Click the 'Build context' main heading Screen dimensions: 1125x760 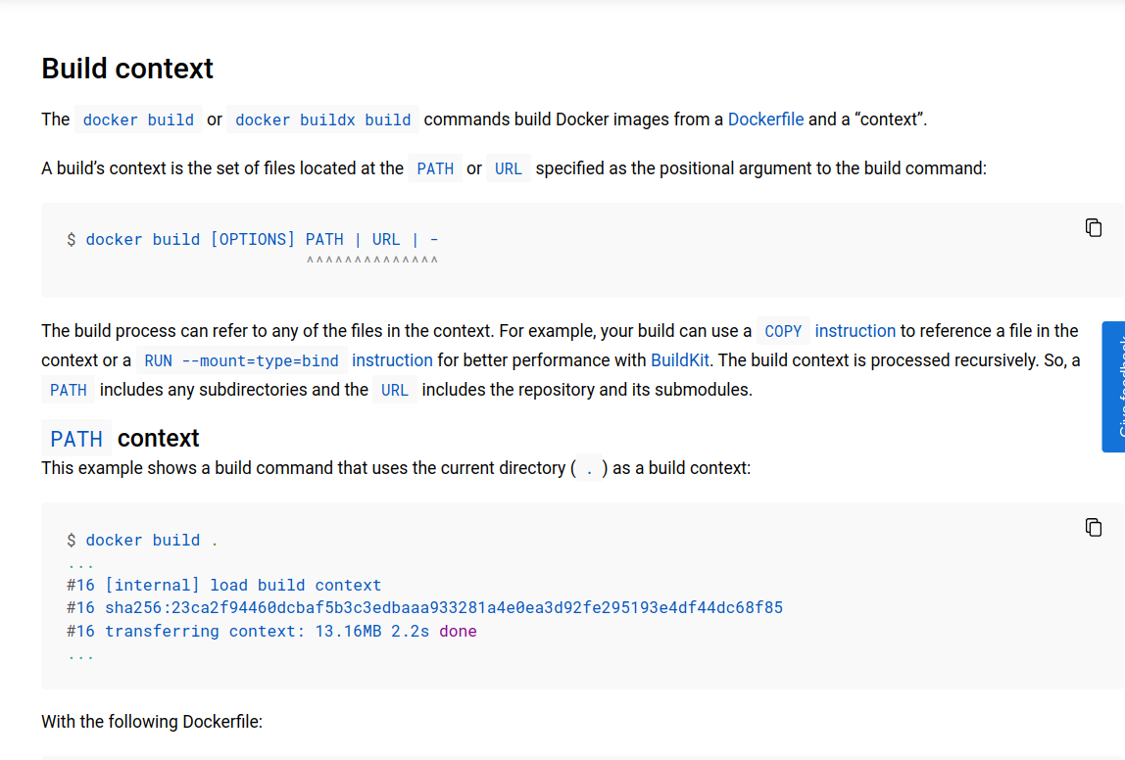point(127,69)
